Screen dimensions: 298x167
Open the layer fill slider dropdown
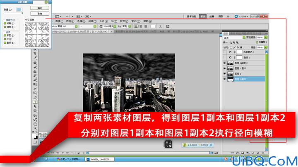point(266,47)
